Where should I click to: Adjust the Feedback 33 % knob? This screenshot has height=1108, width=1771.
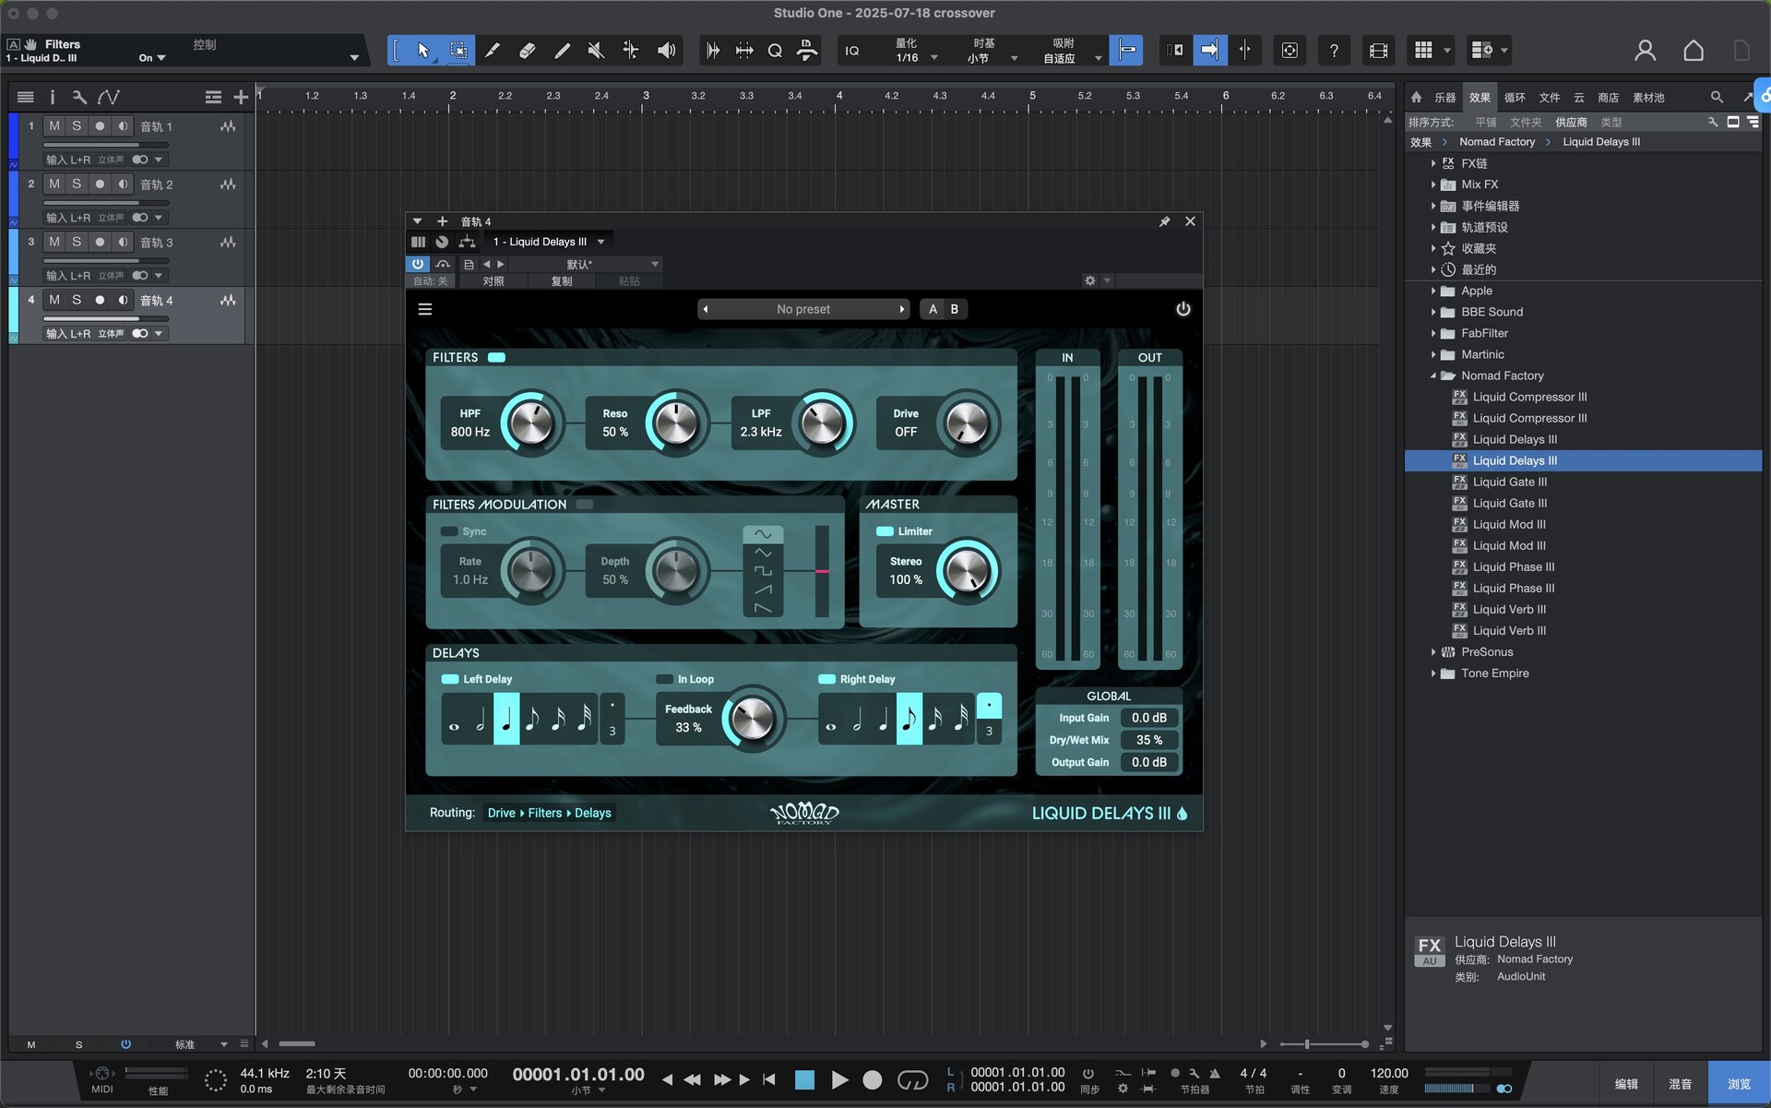752,719
